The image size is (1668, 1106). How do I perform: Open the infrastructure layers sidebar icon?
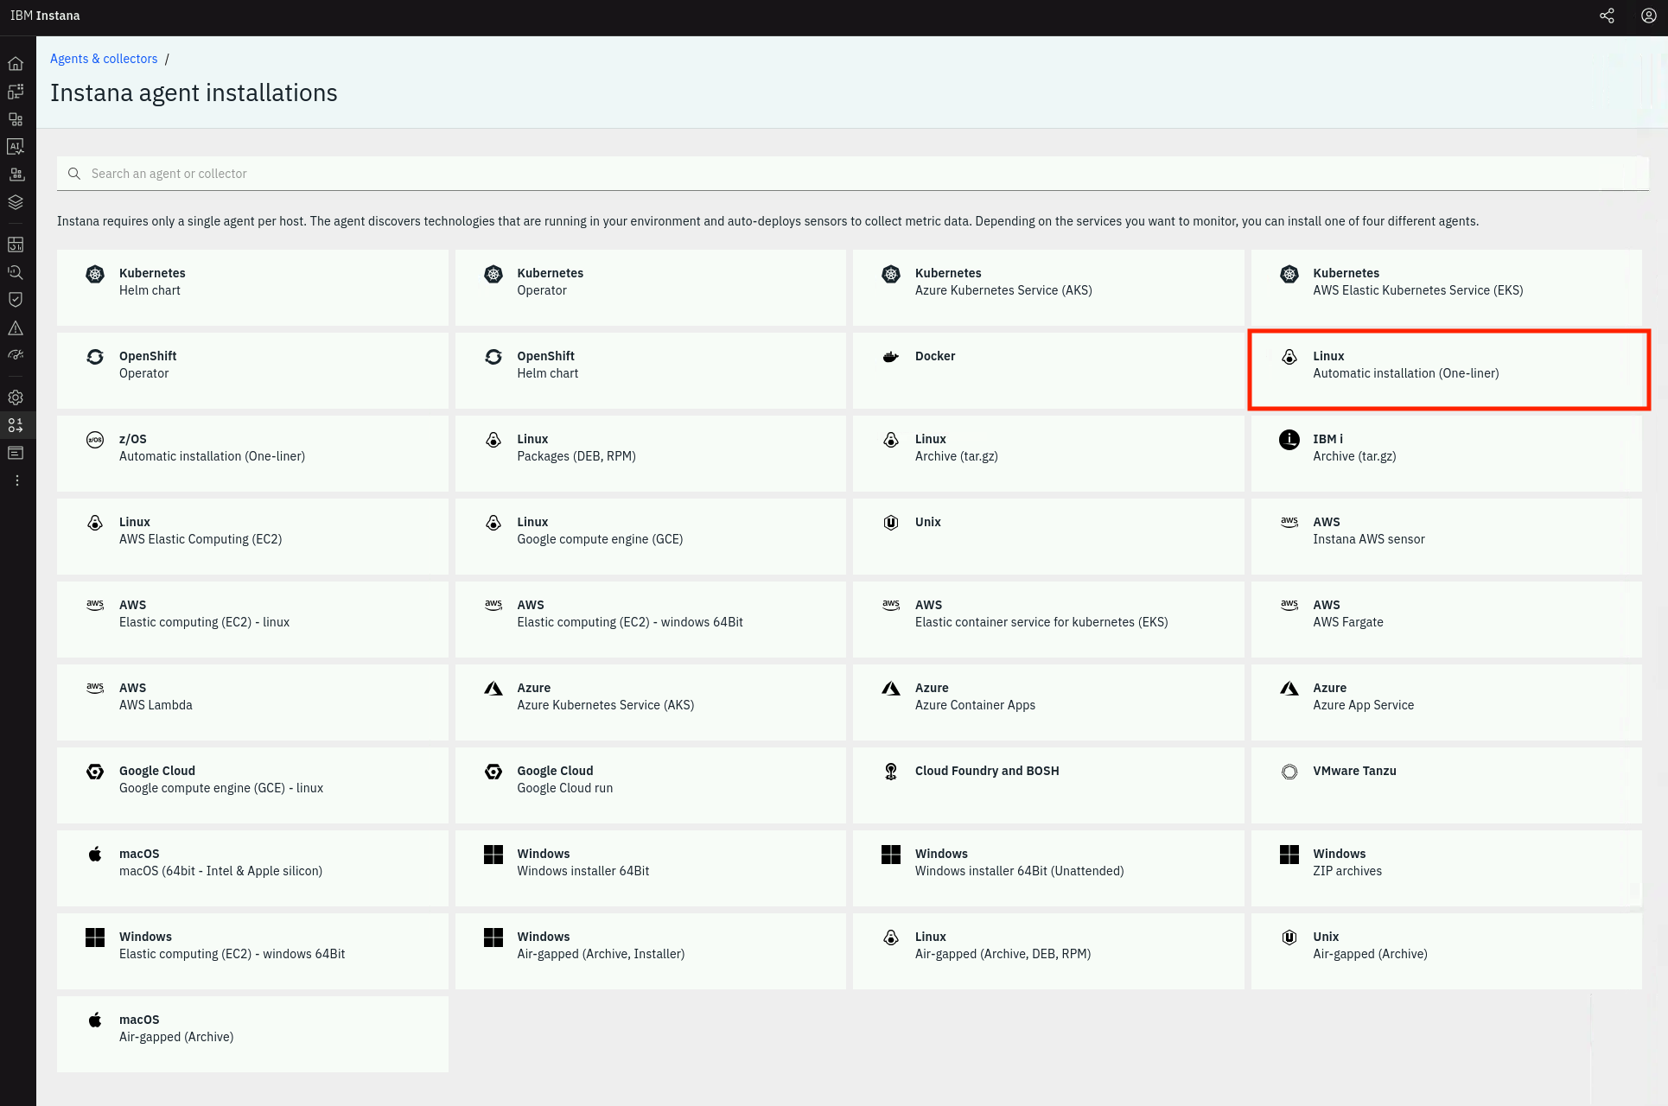tap(16, 202)
